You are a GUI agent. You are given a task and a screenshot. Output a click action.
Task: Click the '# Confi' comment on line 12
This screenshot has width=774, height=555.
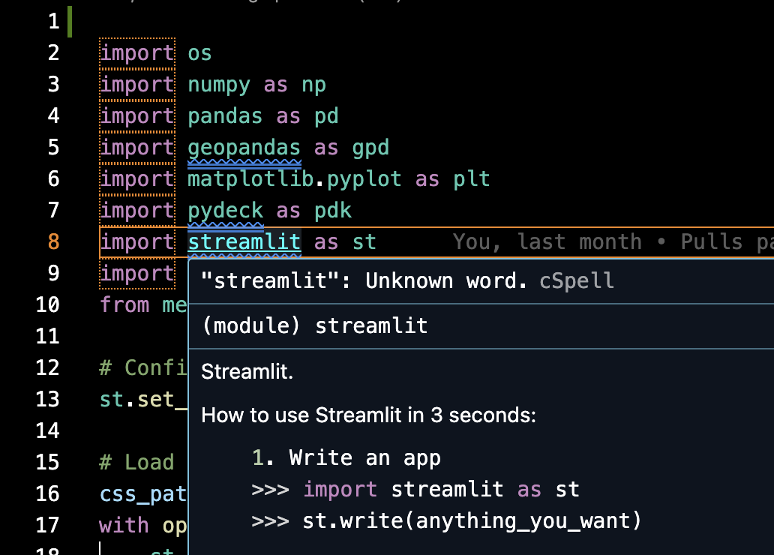point(143,367)
